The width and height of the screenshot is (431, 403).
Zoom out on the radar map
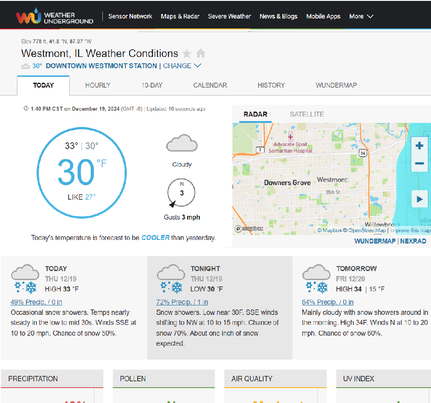click(x=419, y=164)
